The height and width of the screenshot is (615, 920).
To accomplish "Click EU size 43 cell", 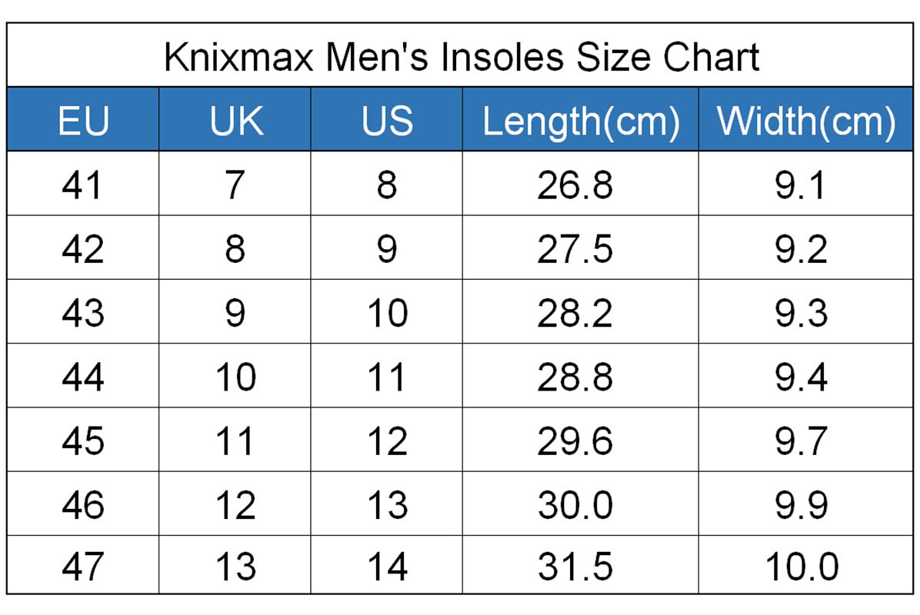I will coord(82,313).
